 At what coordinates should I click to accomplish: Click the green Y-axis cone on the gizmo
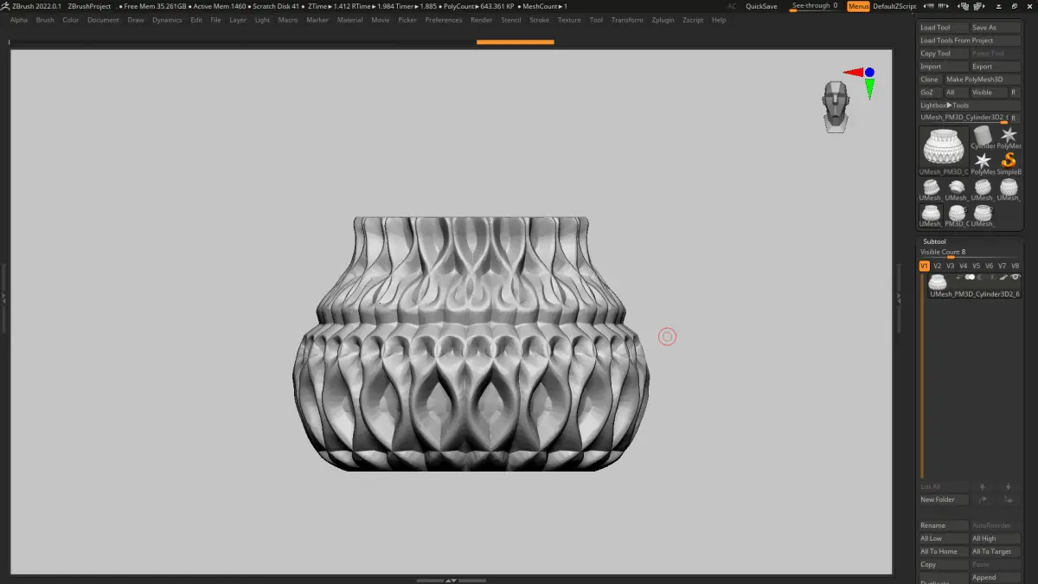coord(869,88)
